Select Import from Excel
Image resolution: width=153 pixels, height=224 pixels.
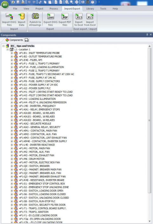[90, 20]
